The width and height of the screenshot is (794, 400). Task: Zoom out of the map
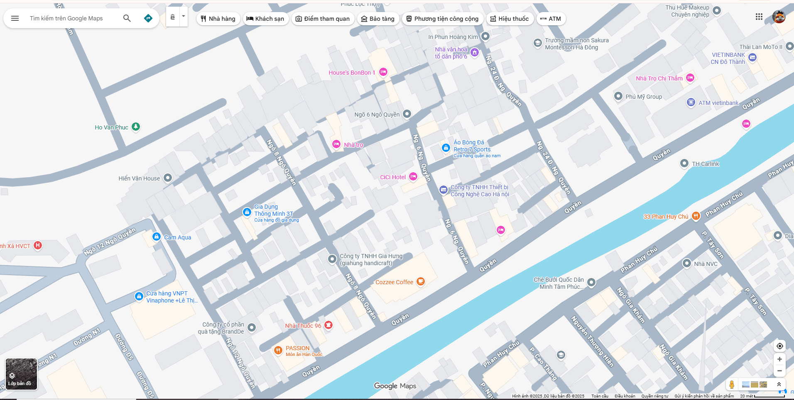pos(779,371)
